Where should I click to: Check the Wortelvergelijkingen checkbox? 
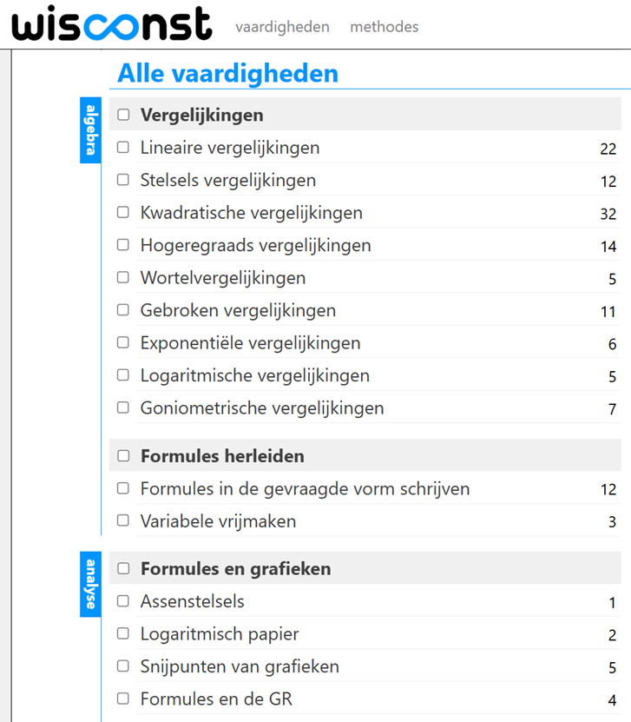[x=123, y=278]
